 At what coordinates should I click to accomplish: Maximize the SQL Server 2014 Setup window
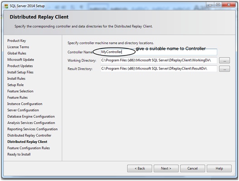[218, 5]
